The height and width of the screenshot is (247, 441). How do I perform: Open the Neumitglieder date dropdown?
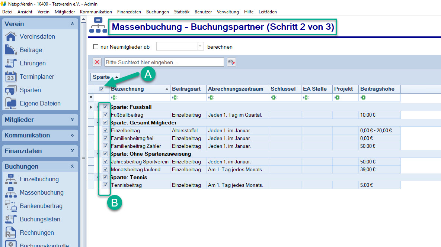200,46
